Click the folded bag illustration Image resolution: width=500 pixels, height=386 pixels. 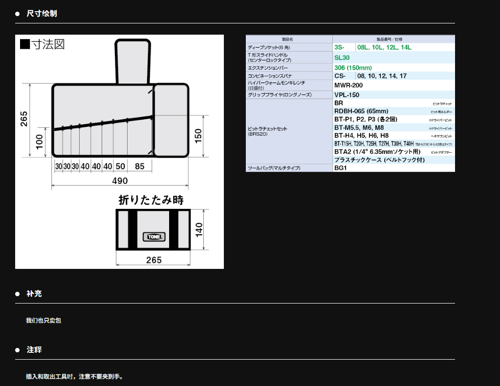tap(152, 229)
